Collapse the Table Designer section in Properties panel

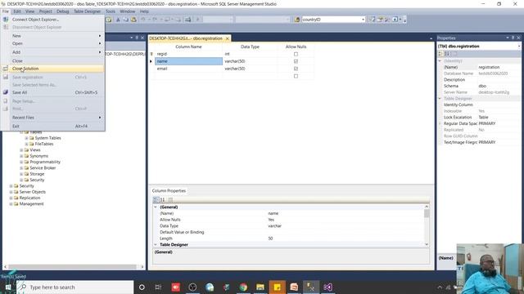pos(440,99)
